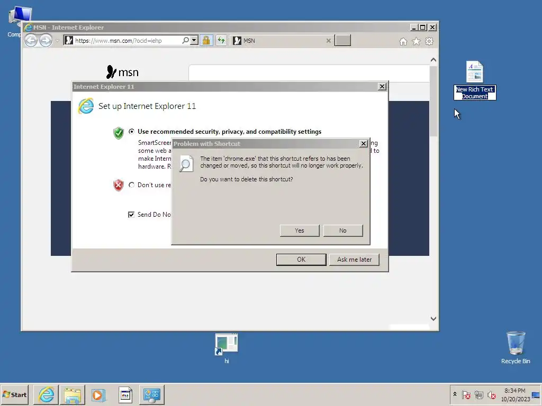Click the Action Center flag tray icon
Viewport: 542px width, 406px height.
[466, 394]
